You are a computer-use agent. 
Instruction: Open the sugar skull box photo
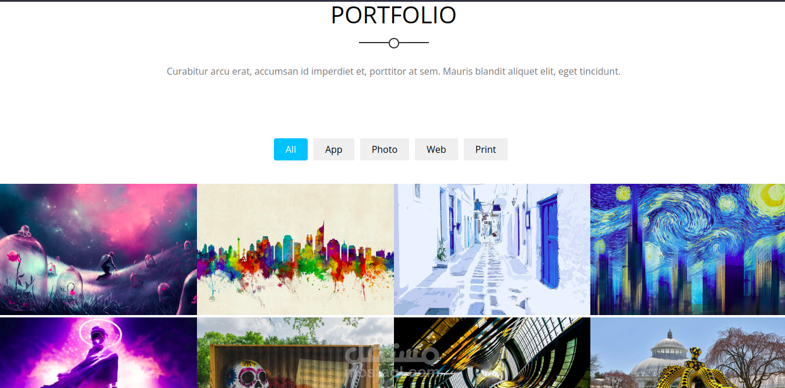[295, 352]
